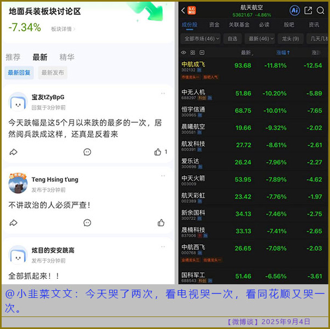This screenshot has width=330, height=329.
Task: Select the 最新回复 filter
Action: point(19,73)
